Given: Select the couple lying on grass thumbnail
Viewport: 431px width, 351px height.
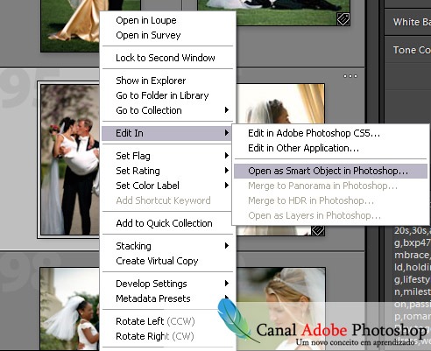Looking at the screenshot, I should [273, 12].
